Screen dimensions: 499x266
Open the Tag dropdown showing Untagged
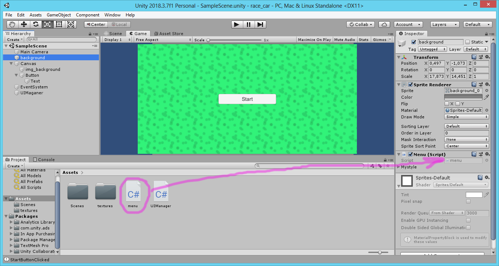[433, 49]
